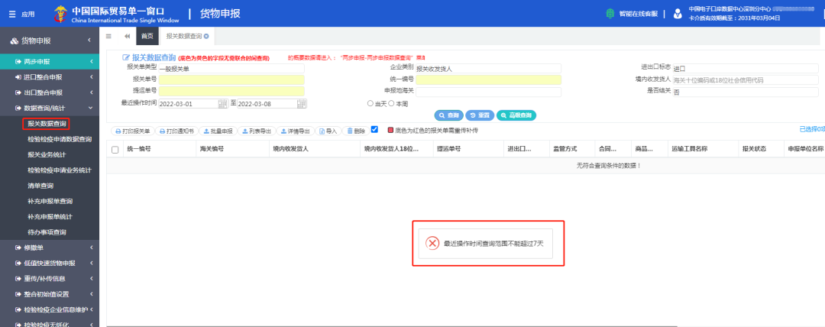Click the 境内收发货人 input field
The height and width of the screenshot is (327, 825).
pyautogui.click(x=746, y=80)
